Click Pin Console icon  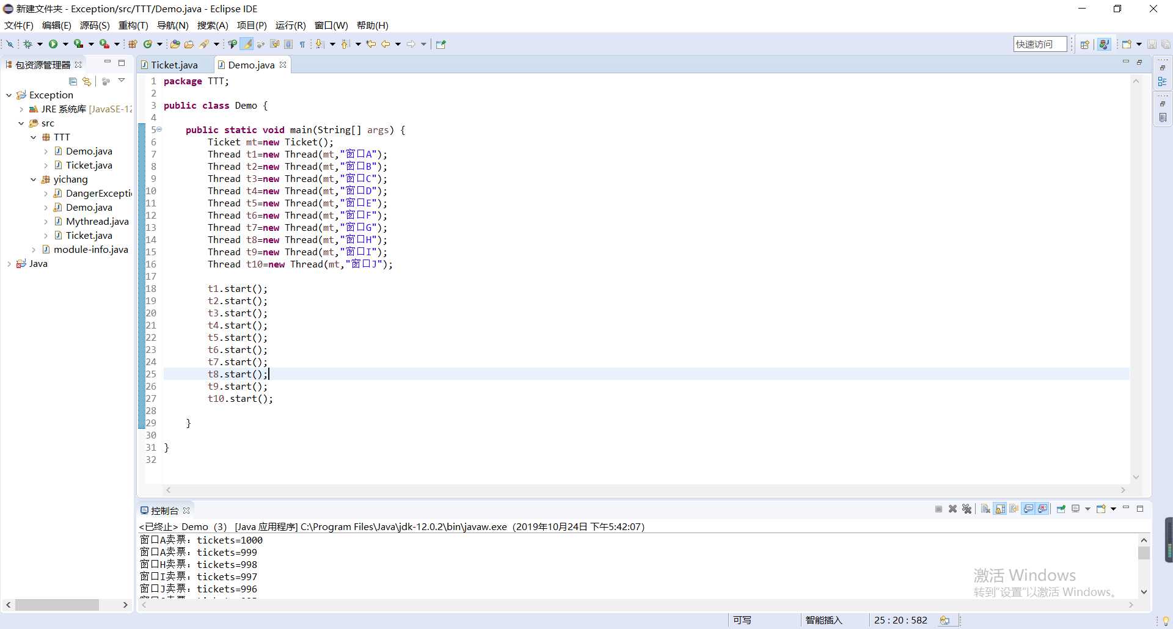coord(1061,509)
